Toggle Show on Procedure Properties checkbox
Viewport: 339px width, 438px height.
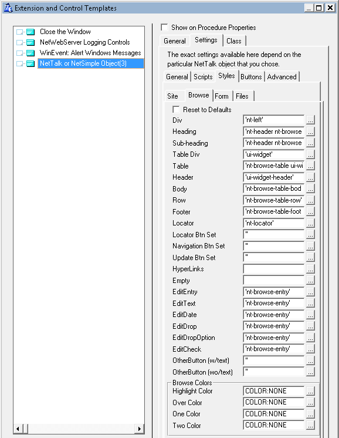(x=165, y=28)
